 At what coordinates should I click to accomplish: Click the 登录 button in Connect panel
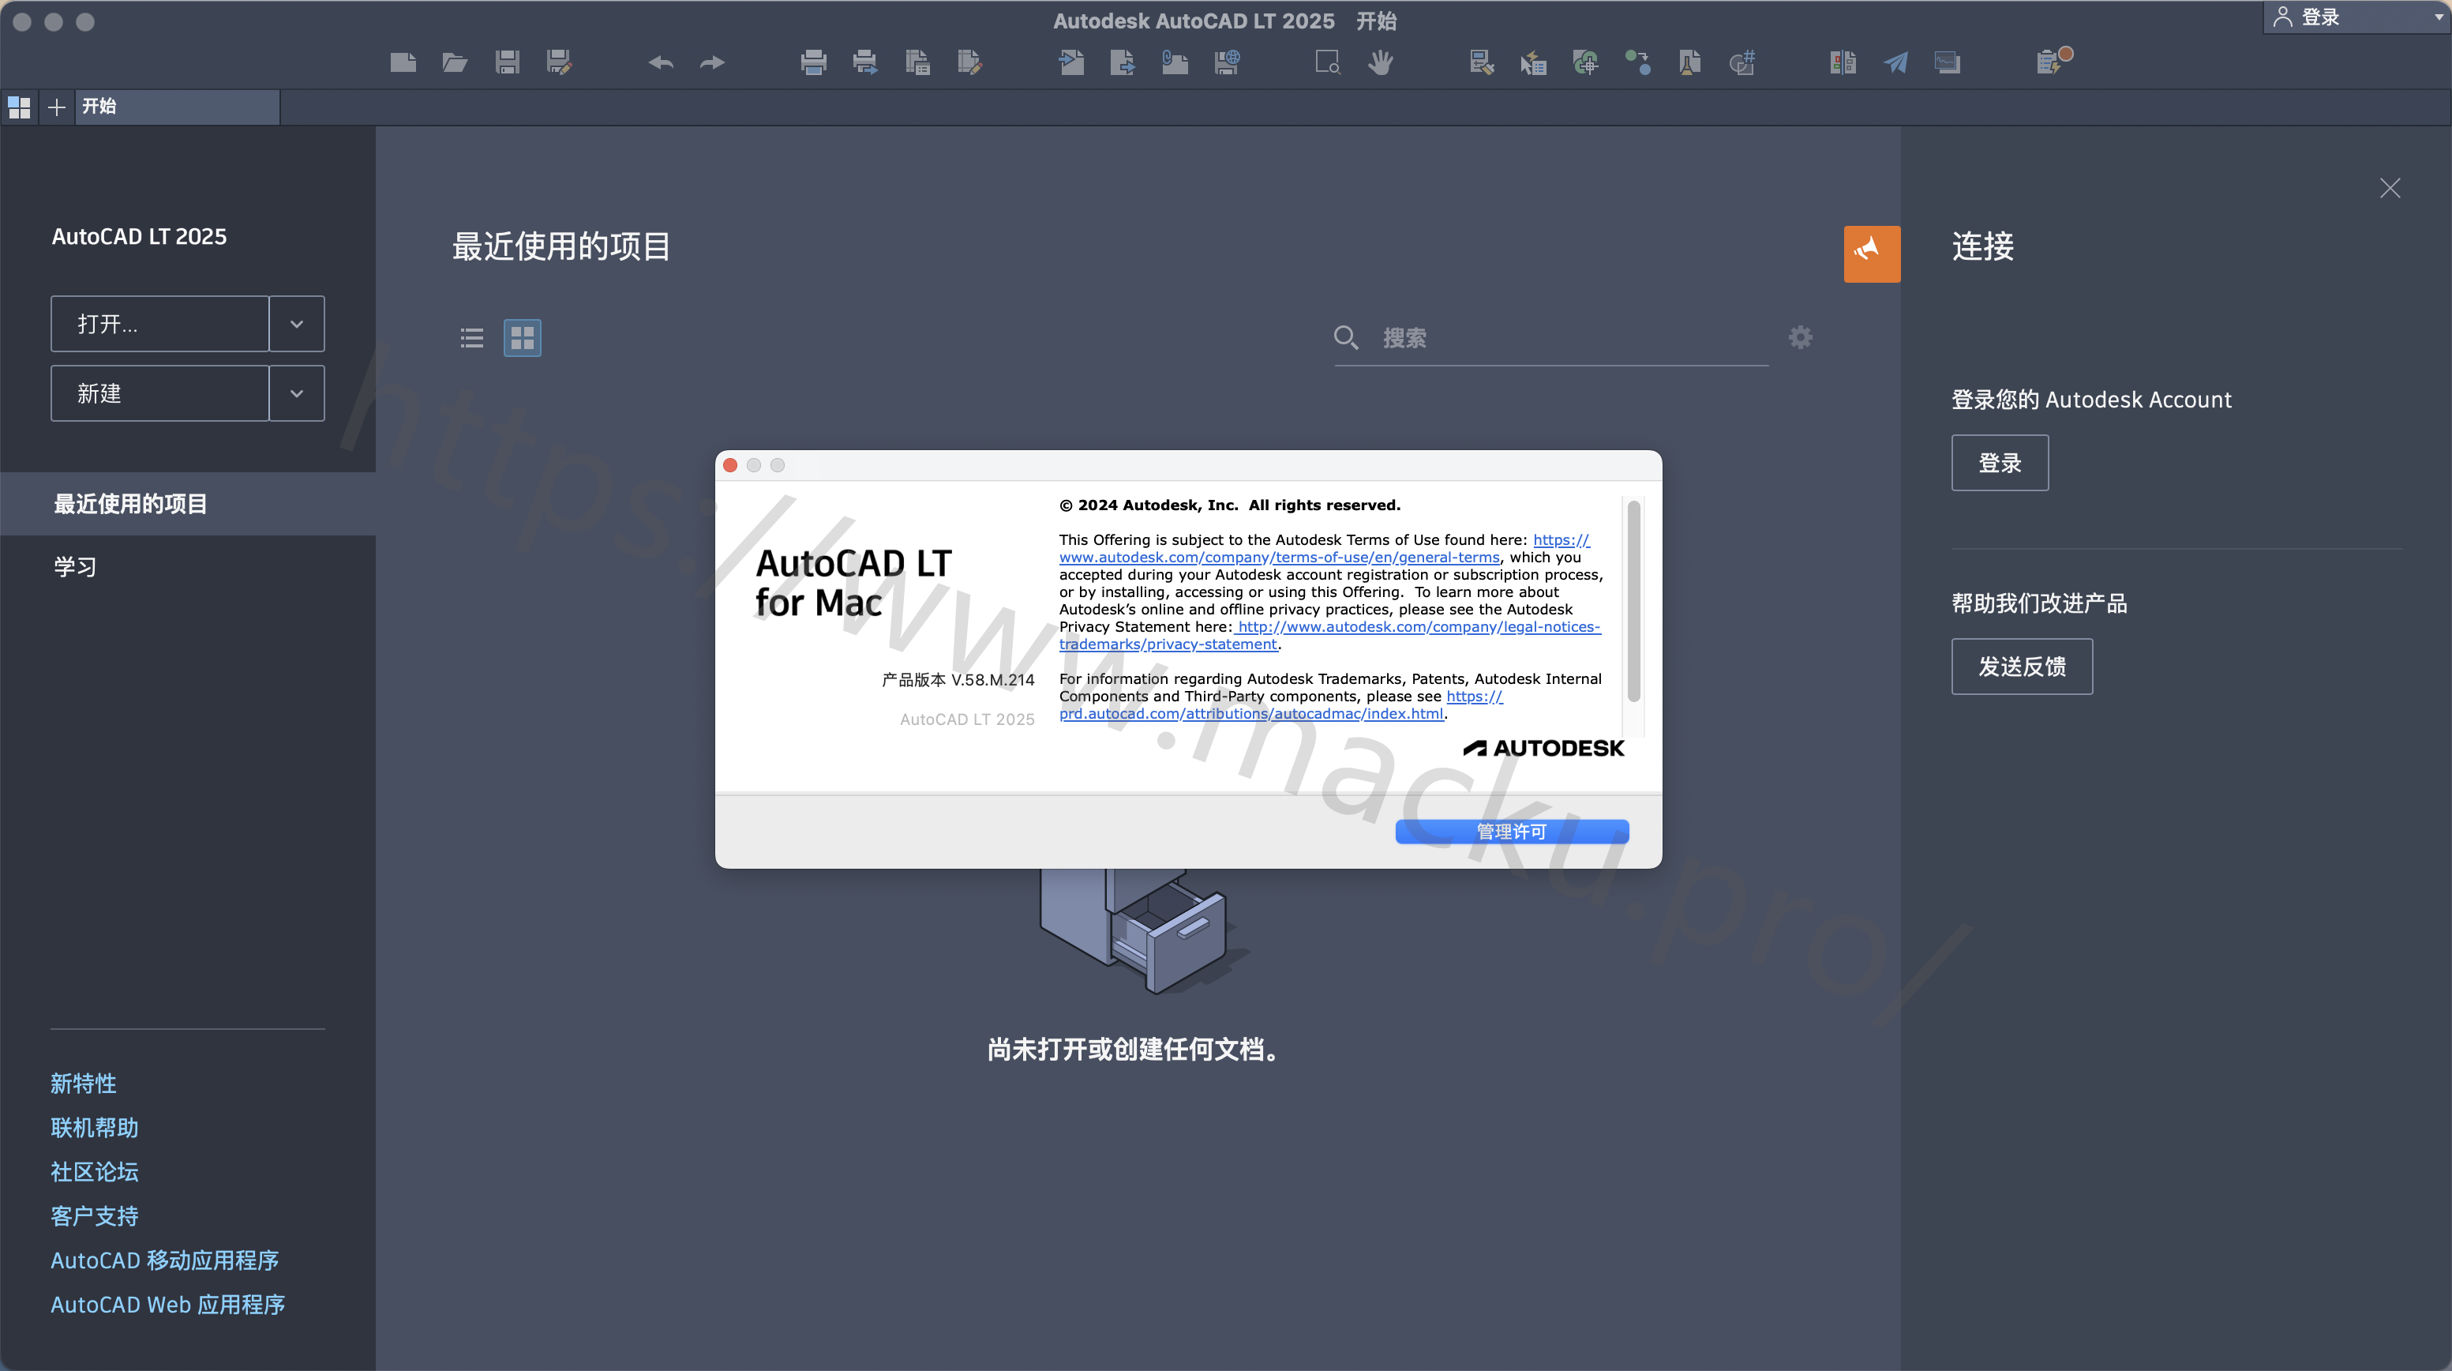coord(2000,463)
